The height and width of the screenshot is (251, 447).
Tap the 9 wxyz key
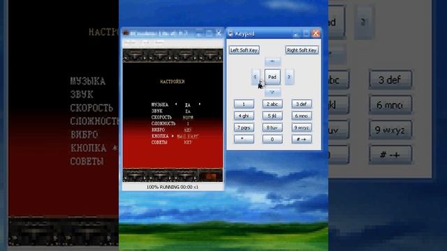(x=301, y=128)
